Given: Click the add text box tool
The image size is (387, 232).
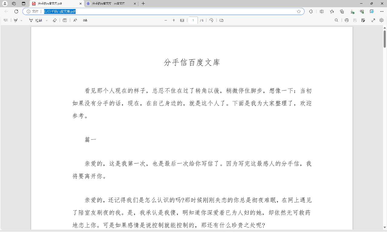Looking at the screenshot, I should click(x=65, y=20).
